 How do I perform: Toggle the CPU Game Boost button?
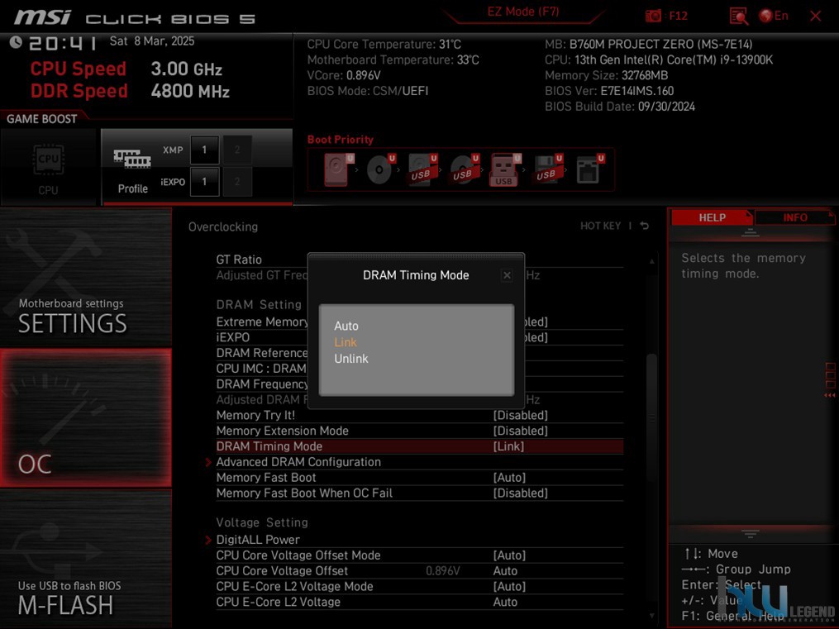tap(49, 168)
